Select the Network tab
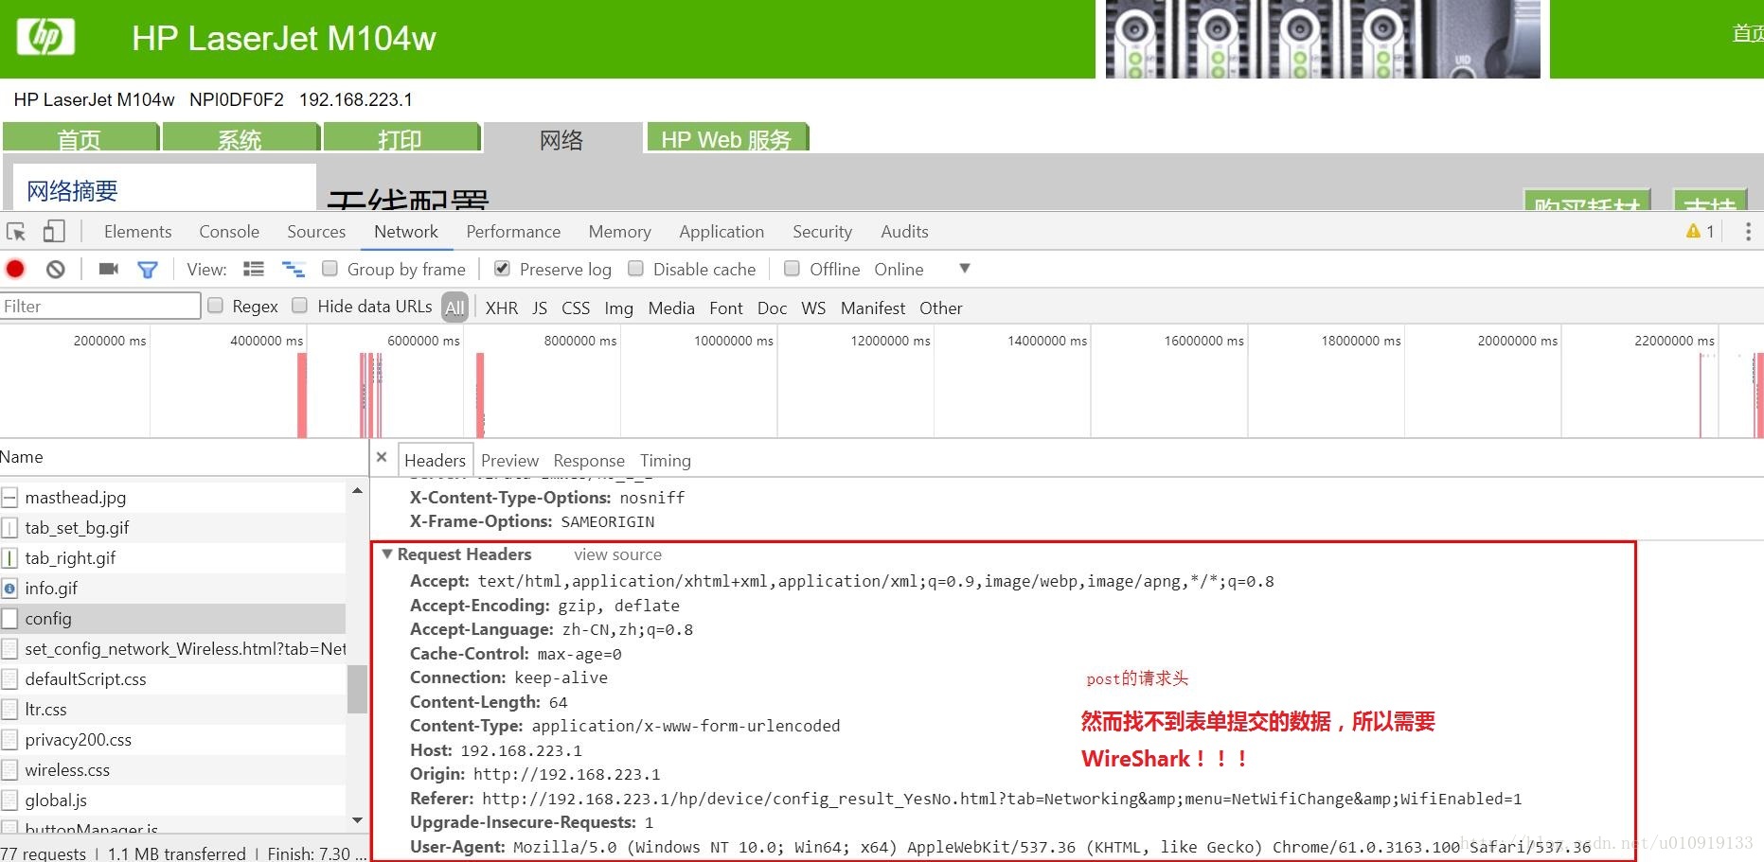This screenshot has width=1764, height=862. click(406, 232)
